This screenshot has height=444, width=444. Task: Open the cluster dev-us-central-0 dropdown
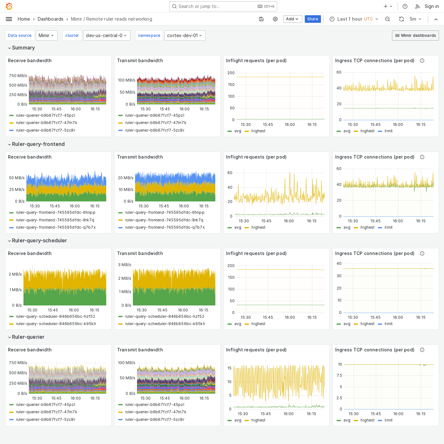pyautogui.click(x=107, y=36)
